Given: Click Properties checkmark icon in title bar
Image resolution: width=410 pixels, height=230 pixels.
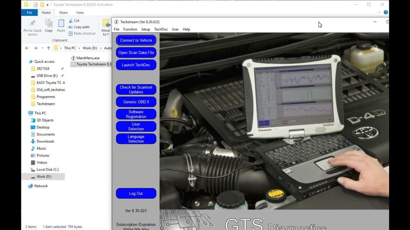Looking at the screenshot, I should (x=36, y=5).
